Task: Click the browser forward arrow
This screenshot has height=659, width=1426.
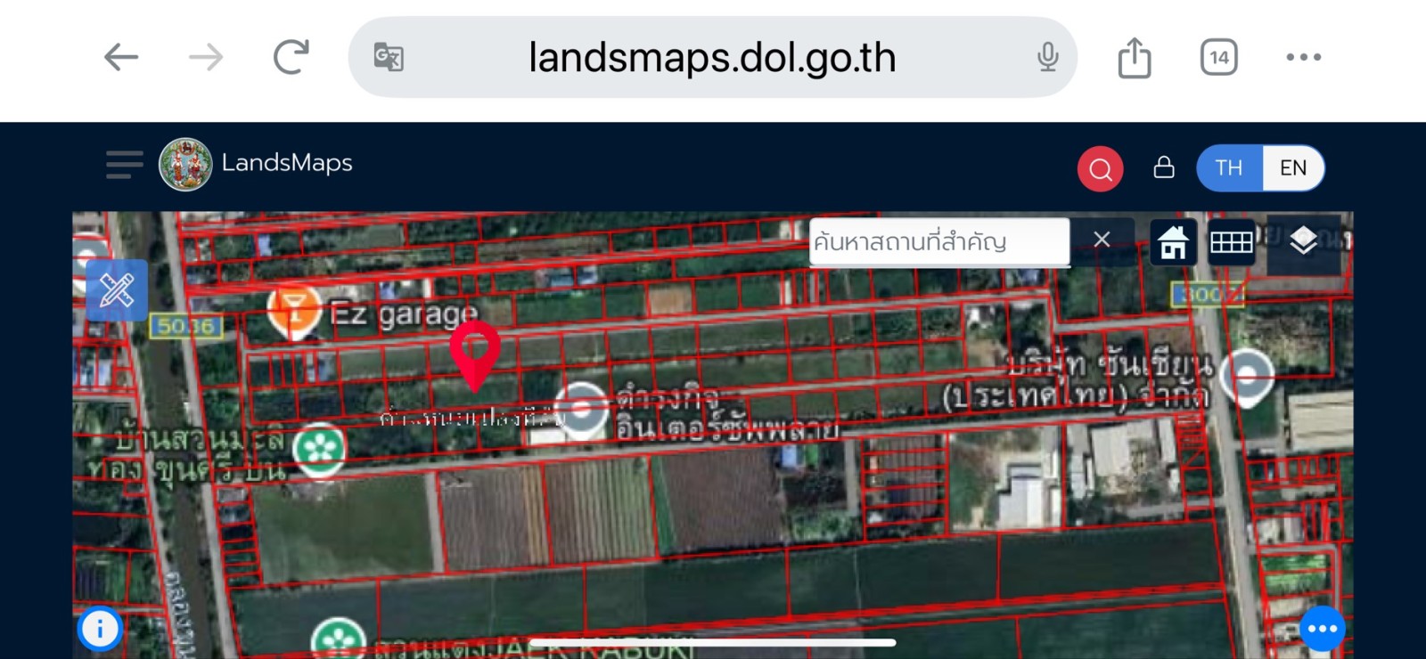Action: pos(206,58)
